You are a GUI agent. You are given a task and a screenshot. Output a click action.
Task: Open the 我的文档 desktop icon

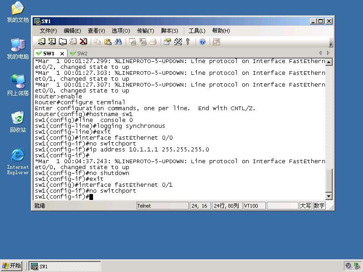18,12
